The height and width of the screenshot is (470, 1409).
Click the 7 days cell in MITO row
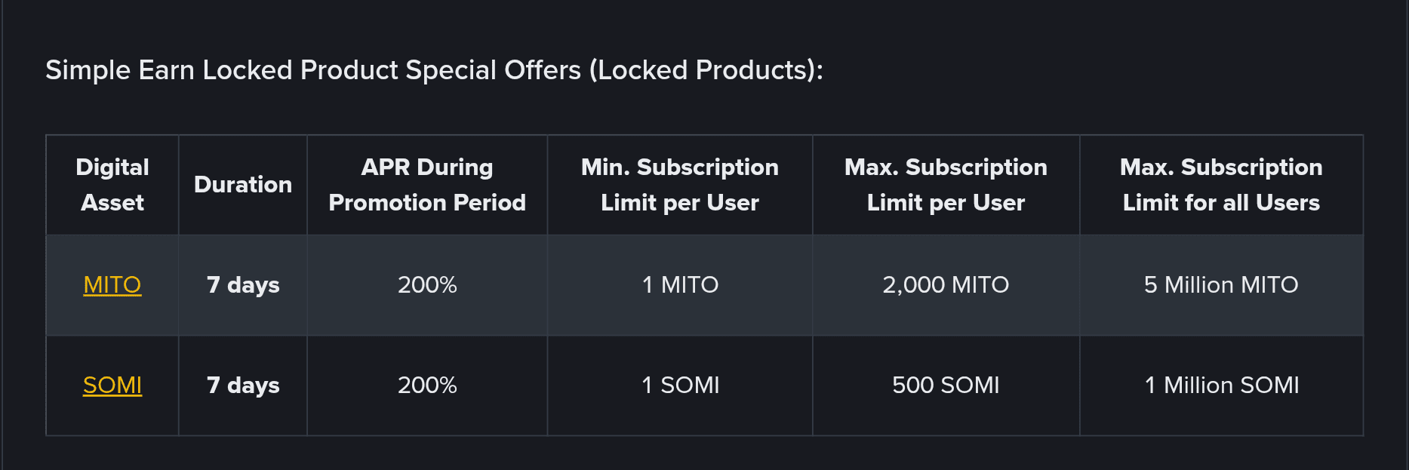point(243,285)
